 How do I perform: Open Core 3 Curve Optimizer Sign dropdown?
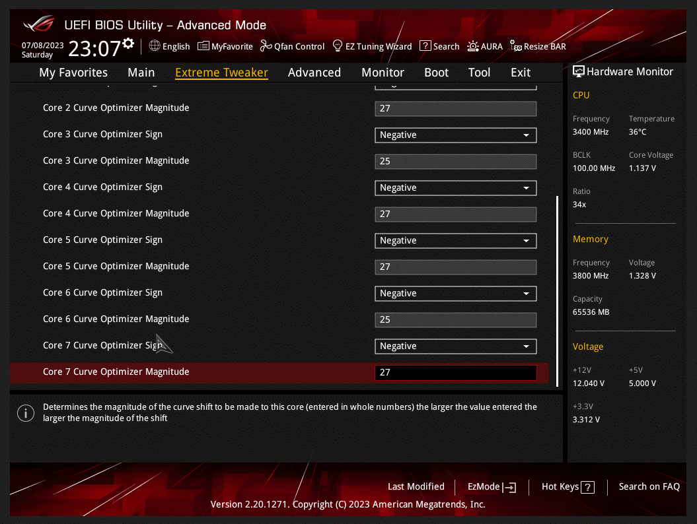456,135
